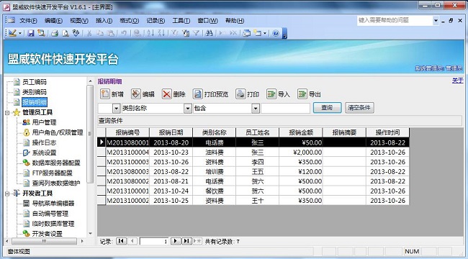Select 数据库服务器配置 tree item
The height and width of the screenshot is (259, 468).
click(56, 163)
